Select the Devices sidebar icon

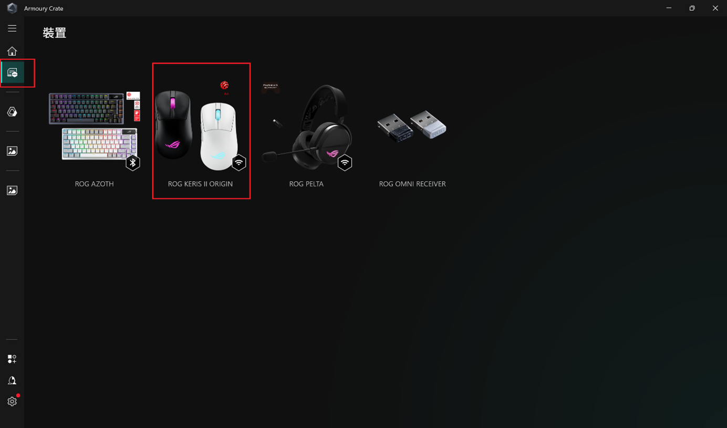(12, 72)
